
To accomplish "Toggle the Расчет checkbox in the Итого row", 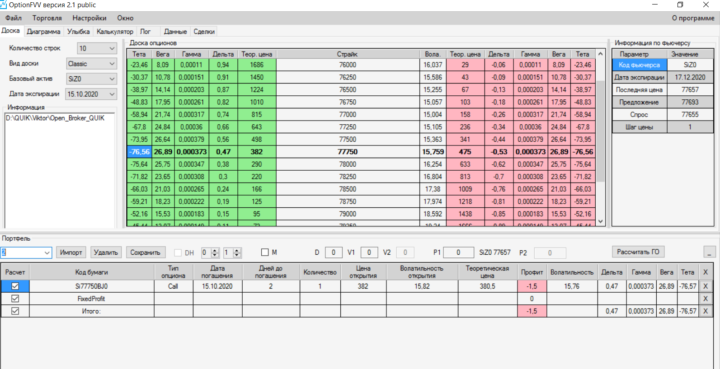I will (x=15, y=311).
